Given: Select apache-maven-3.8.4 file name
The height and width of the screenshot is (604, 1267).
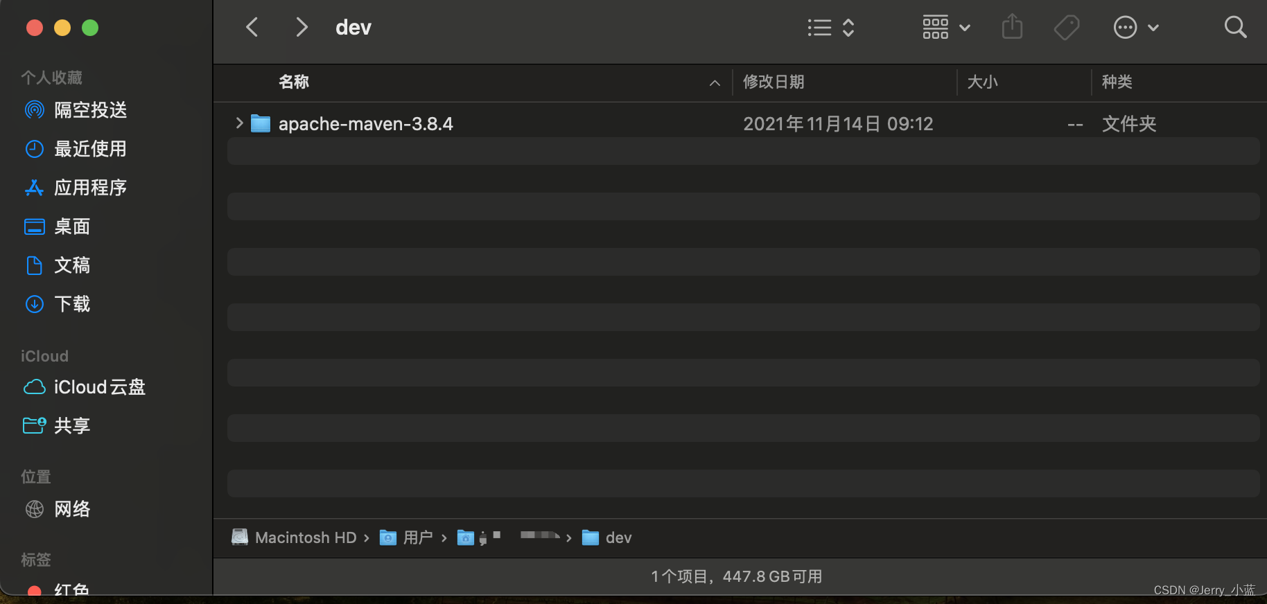Looking at the screenshot, I should pos(365,124).
